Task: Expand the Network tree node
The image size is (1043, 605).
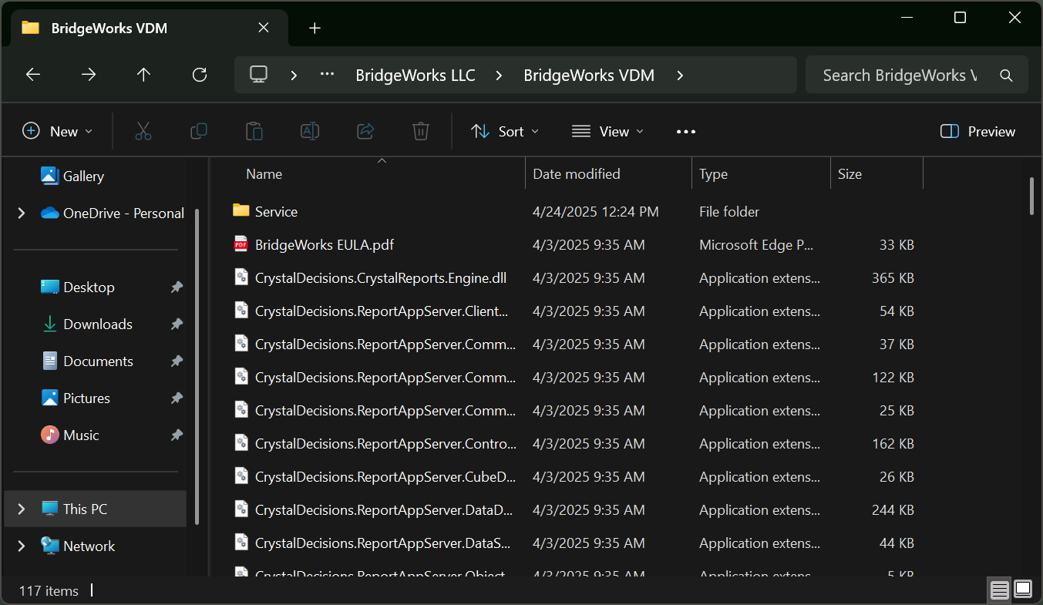Action: [x=22, y=546]
